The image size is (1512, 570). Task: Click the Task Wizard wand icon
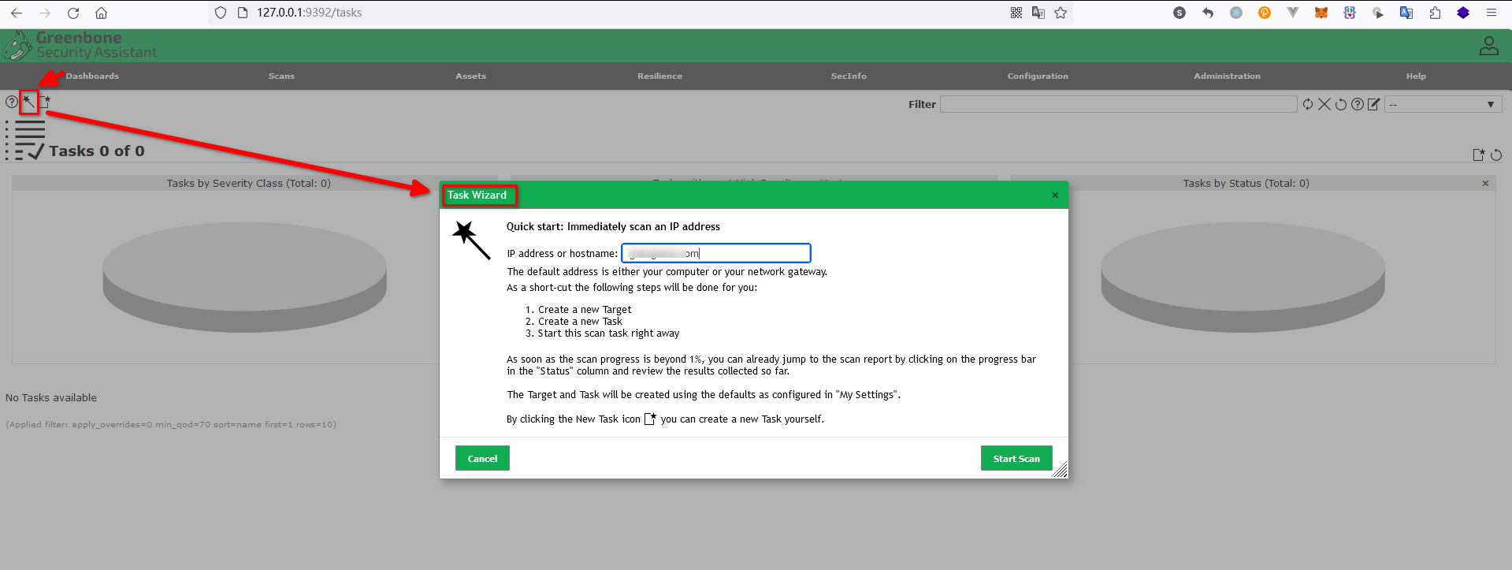coord(28,102)
